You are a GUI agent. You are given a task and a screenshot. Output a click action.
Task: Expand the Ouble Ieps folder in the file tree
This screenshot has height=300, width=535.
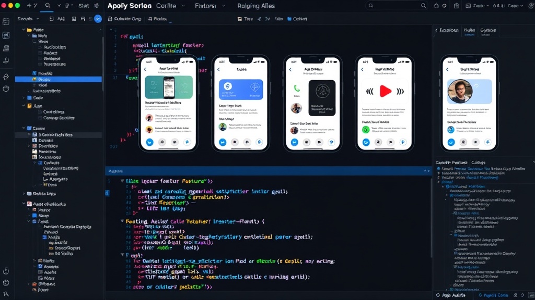click(24, 194)
